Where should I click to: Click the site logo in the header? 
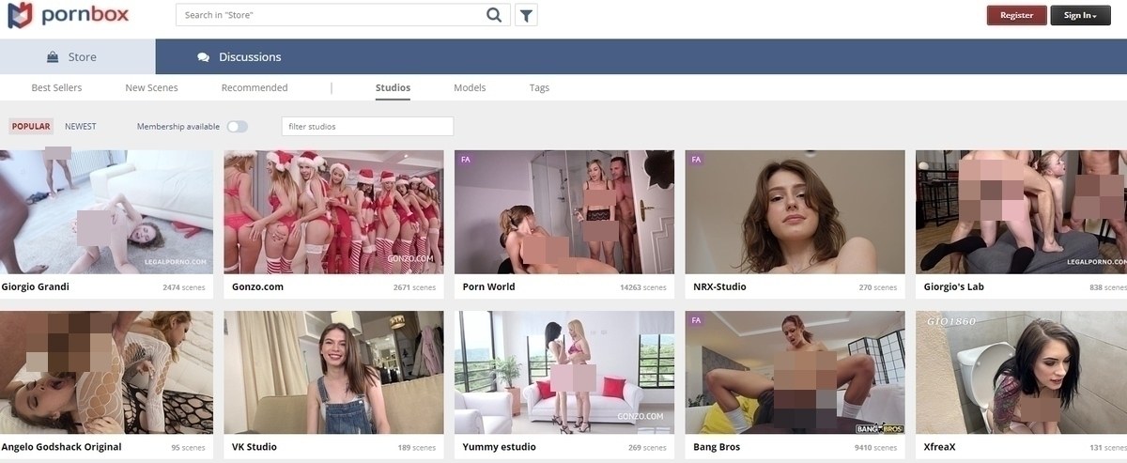(68, 15)
